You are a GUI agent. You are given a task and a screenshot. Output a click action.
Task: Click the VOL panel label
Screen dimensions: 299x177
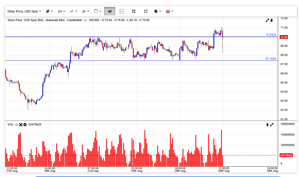[10, 124]
